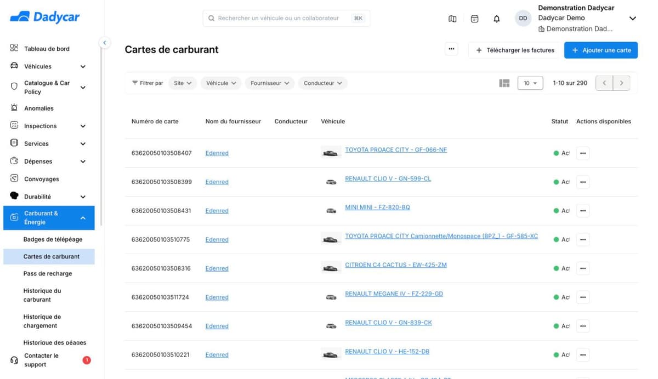Expand Durabilité sidebar section
The width and height of the screenshot is (658, 379).
(83, 197)
